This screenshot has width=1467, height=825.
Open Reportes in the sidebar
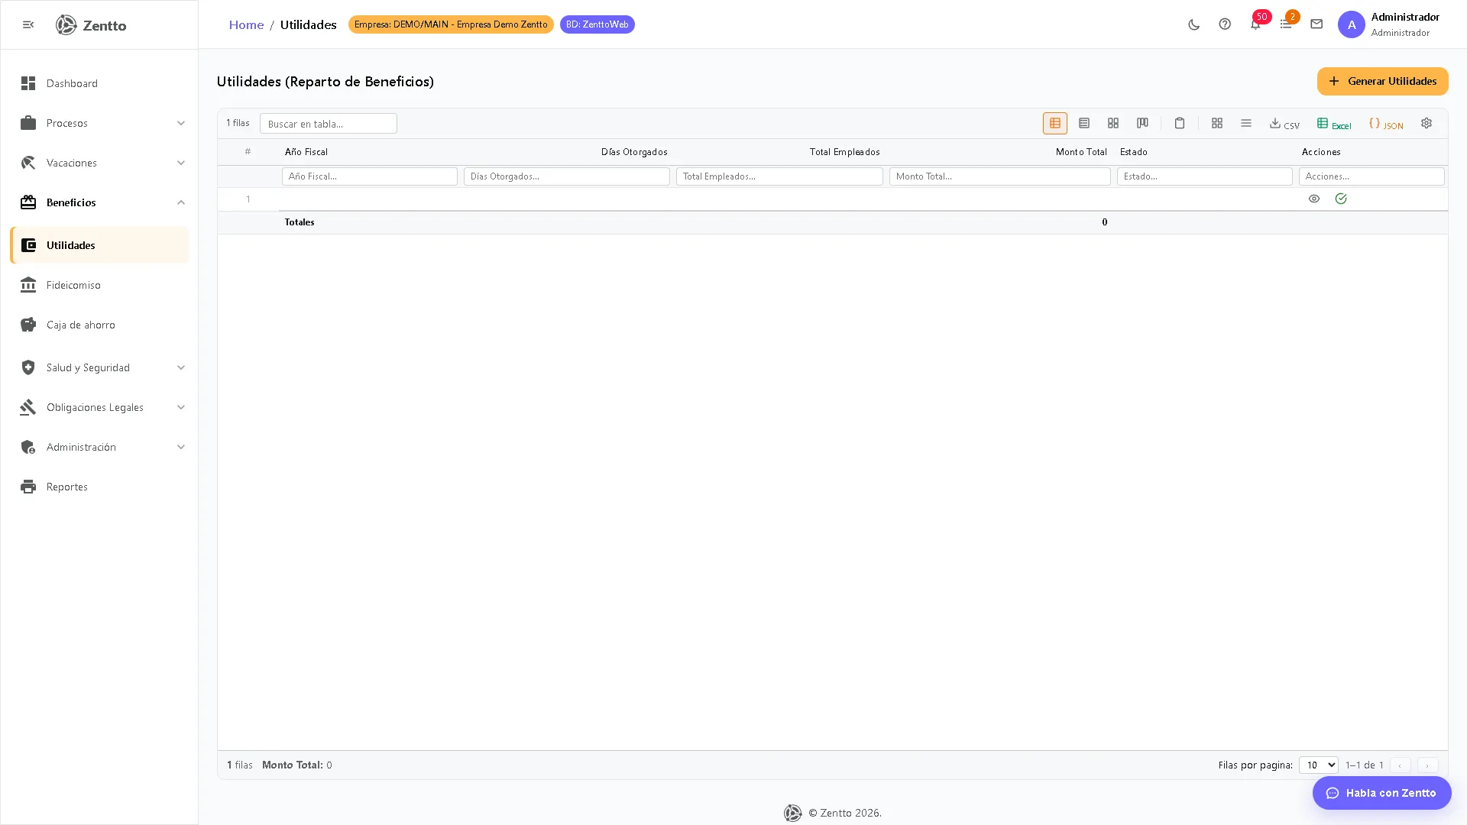click(99, 487)
